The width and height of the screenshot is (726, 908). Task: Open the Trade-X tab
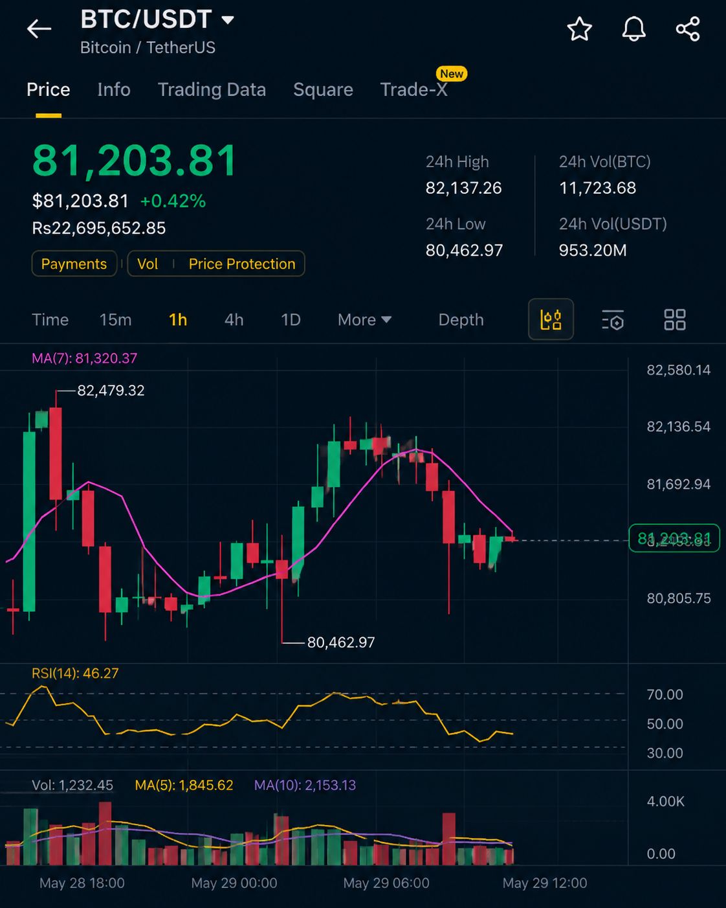pyautogui.click(x=414, y=89)
